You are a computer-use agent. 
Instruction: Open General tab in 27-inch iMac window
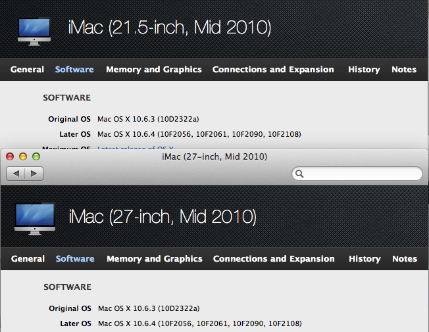[28, 259]
